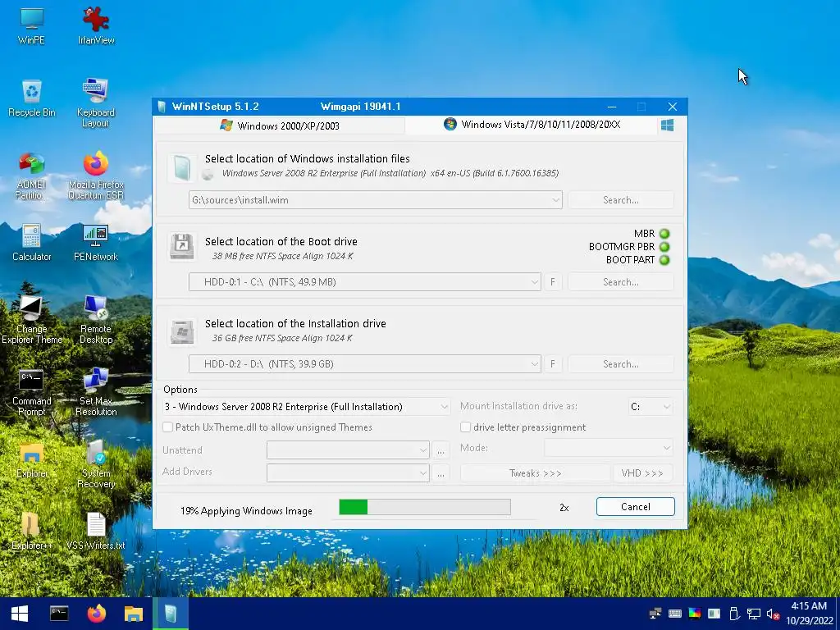The height and width of the screenshot is (630, 840).
Task: Select the Recycle Bin icon
Action: point(32,98)
